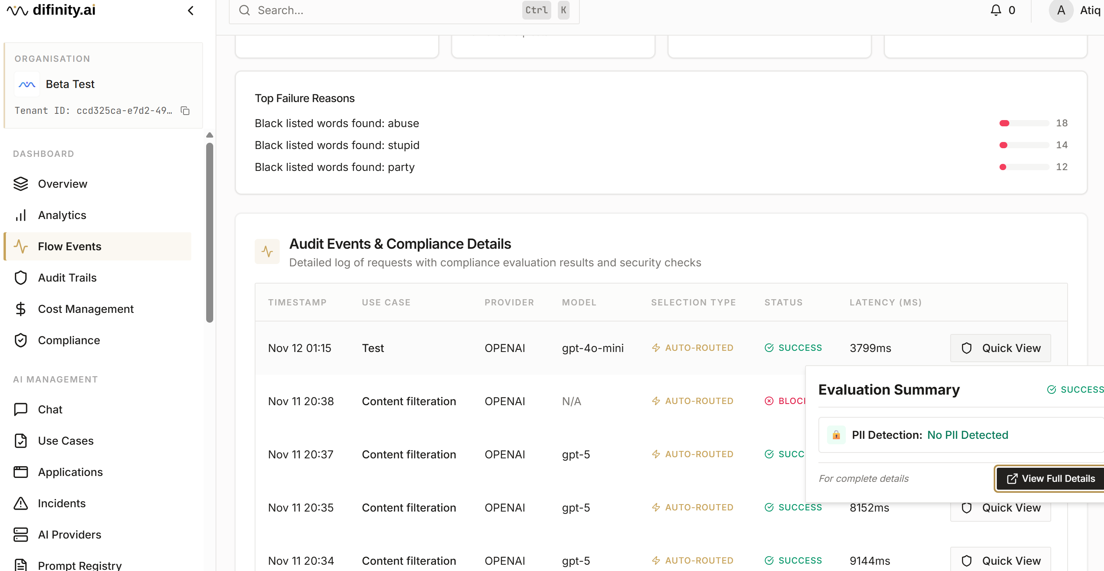Open the Incidents warning icon

coord(21,503)
